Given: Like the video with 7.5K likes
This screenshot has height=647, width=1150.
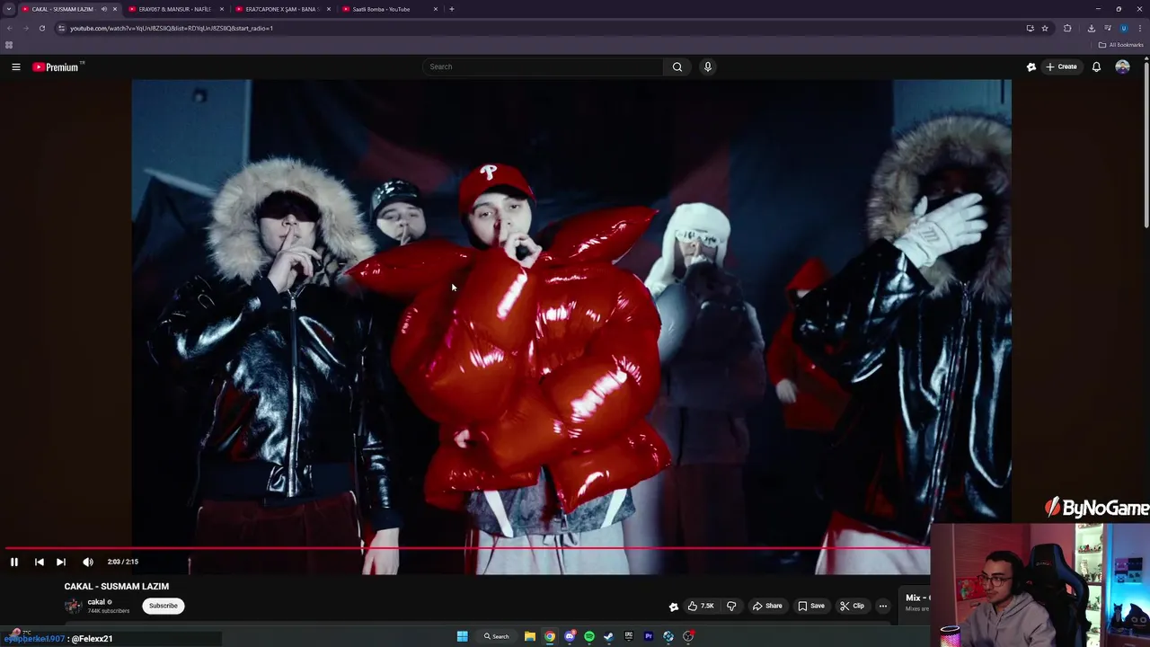Looking at the screenshot, I should (x=702, y=606).
